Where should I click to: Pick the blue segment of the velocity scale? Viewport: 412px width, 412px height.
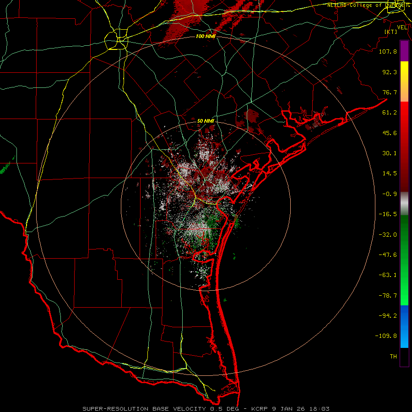[x=404, y=326]
